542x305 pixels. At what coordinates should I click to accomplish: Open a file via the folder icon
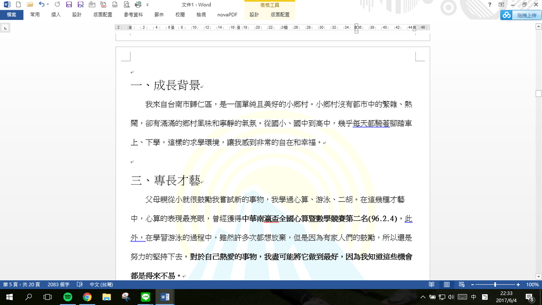(x=30, y=5)
